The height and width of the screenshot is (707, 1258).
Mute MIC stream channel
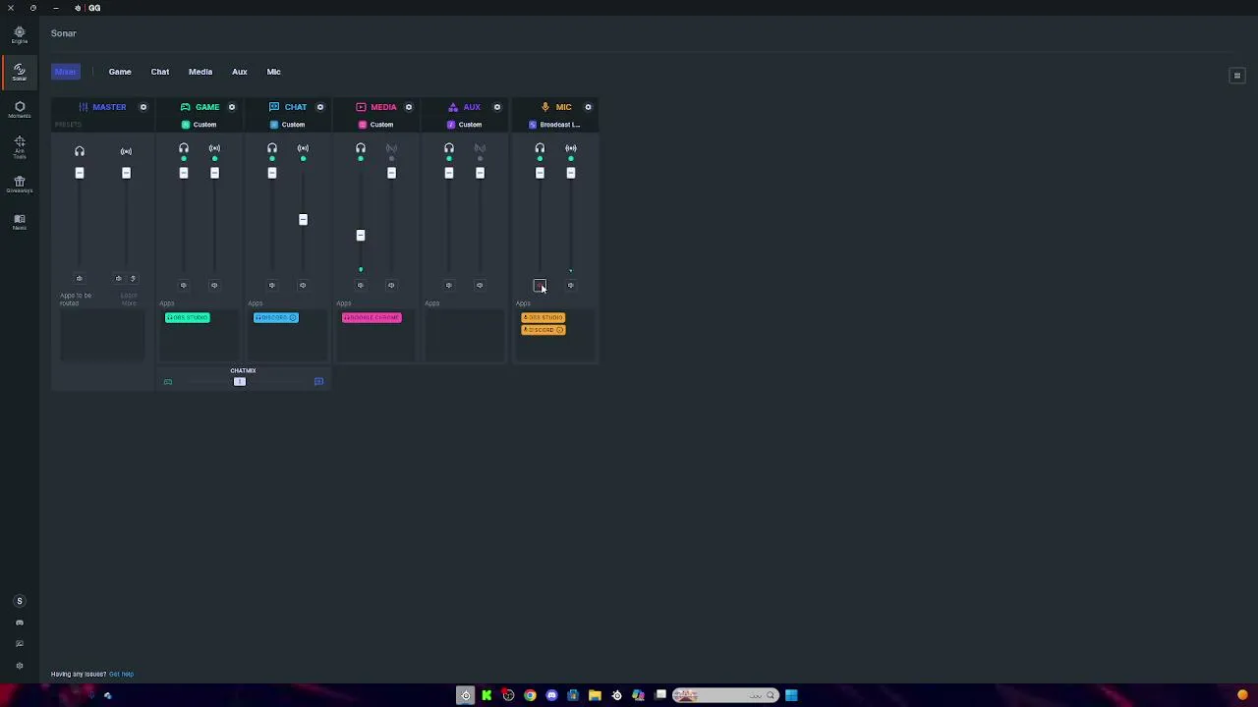coord(570,286)
